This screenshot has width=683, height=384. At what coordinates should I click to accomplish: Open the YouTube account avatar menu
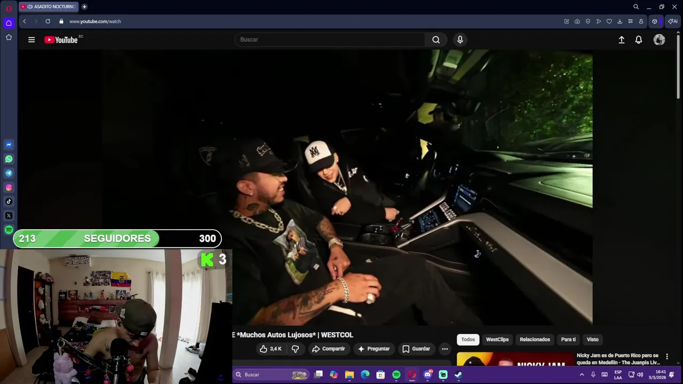(x=660, y=39)
